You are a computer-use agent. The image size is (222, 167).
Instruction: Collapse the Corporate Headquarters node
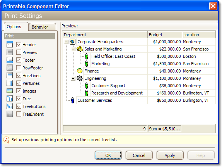[x=66, y=42]
